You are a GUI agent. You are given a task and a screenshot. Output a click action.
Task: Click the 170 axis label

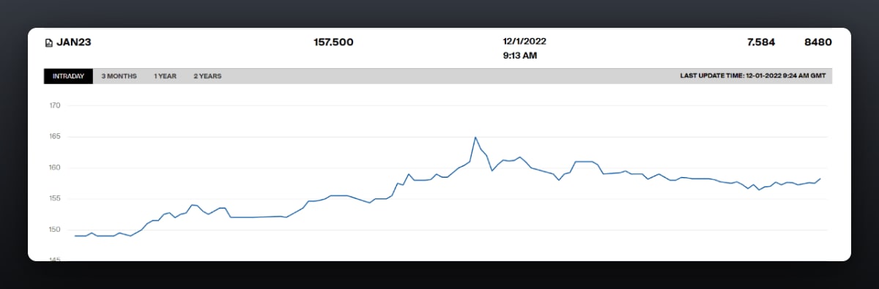click(54, 106)
